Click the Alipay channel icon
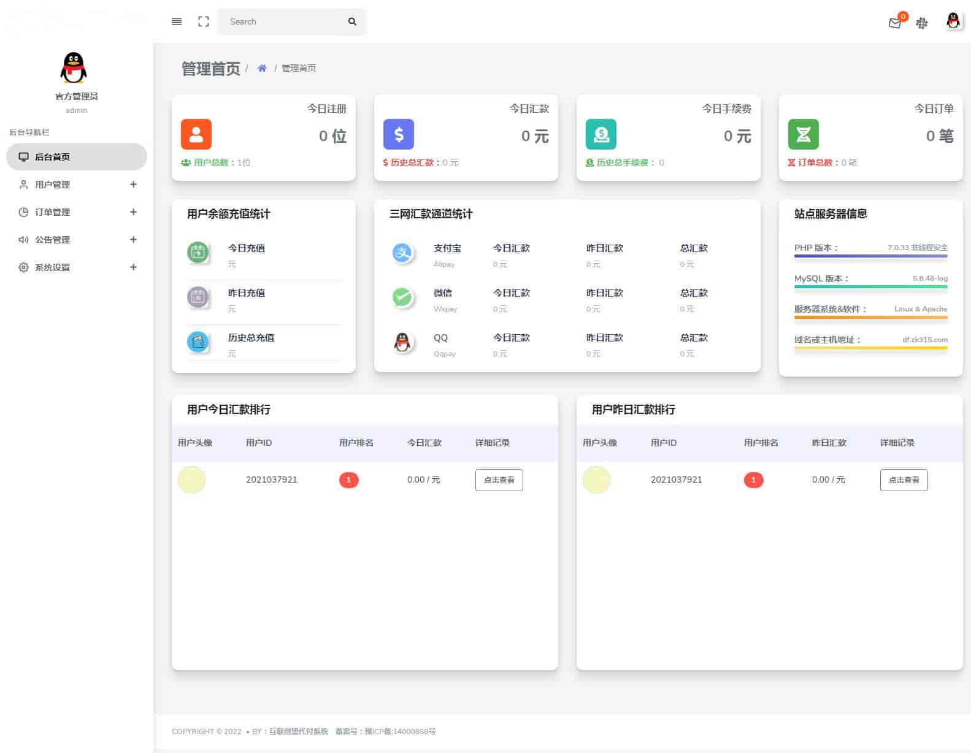Screen dimensions: 971x753 (402, 253)
